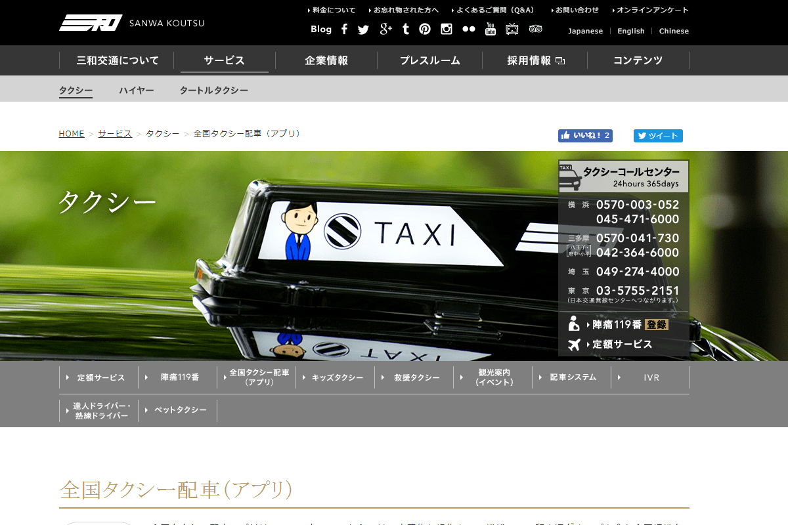Click 定額サービス link in call center panel
The image size is (788, 525).
621,345
